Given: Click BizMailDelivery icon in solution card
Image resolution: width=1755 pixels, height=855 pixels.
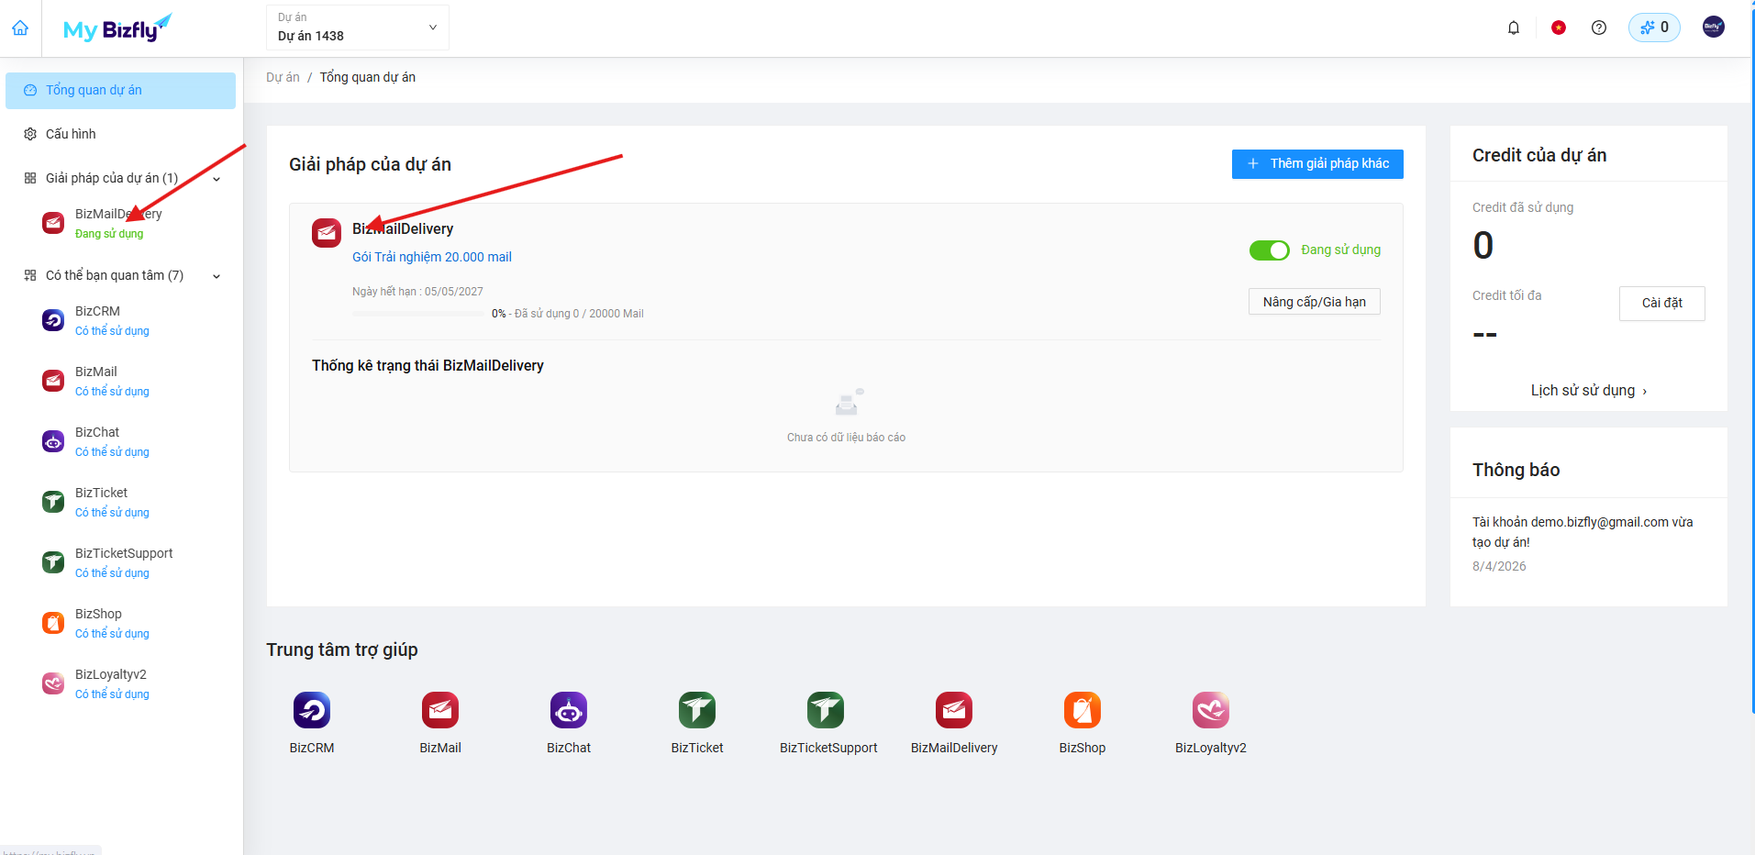Looking at the screenshot, I should [x=327, y=233].
